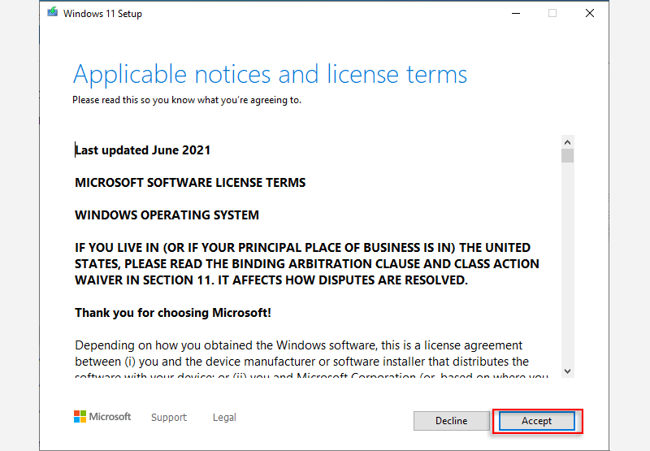
Task: Click the Decline button
Action: [452, 421]
